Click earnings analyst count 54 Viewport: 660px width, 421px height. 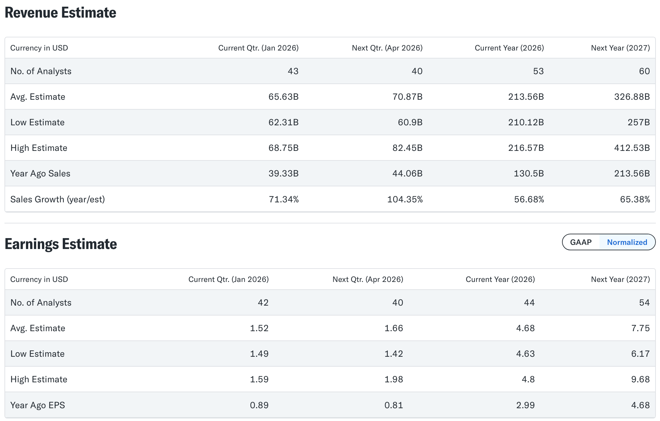644,302
